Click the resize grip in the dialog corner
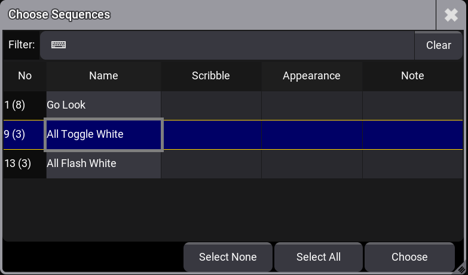 (462, 269)
